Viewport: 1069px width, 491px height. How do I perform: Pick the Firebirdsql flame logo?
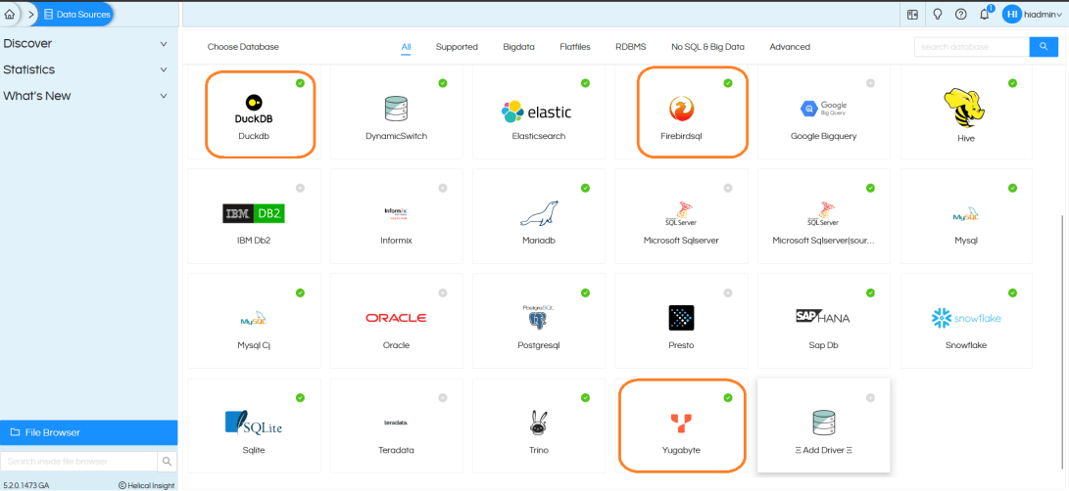(x=681, y=109)
